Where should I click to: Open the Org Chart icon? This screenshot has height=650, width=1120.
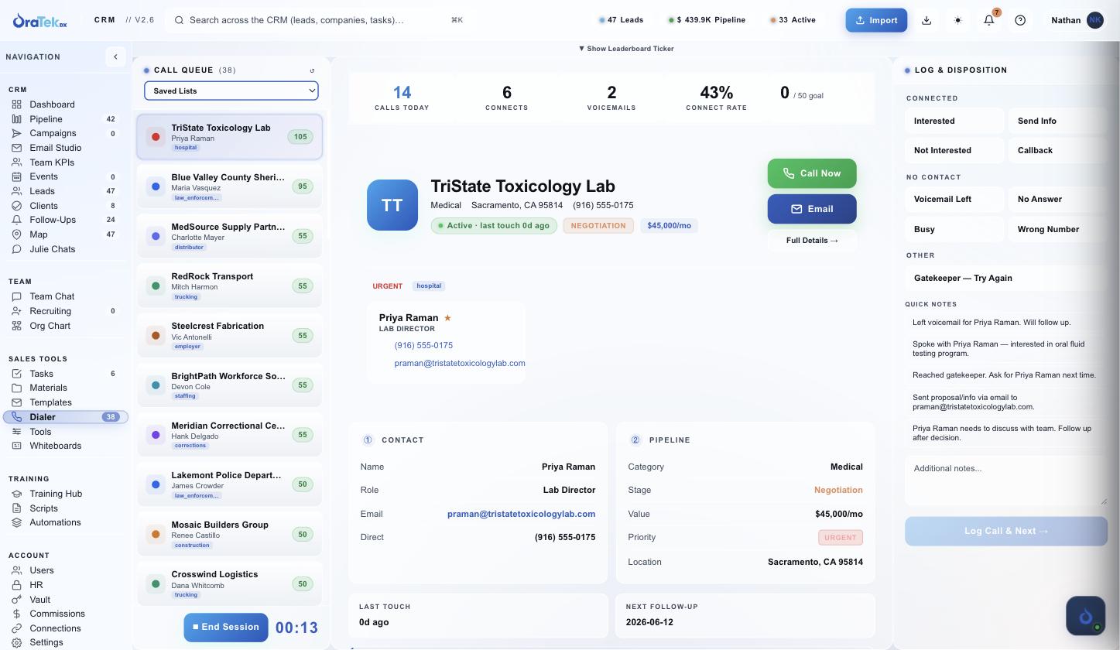[x=16, y=326]
